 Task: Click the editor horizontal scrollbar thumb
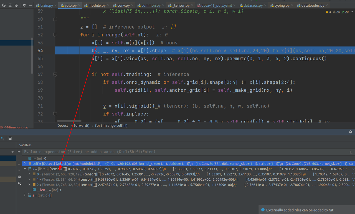click(x=70, y=121)
